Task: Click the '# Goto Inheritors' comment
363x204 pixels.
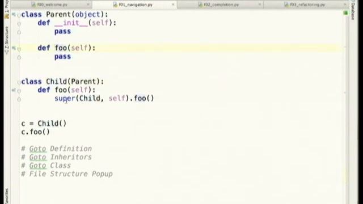Action: click(x=57, y=157)
